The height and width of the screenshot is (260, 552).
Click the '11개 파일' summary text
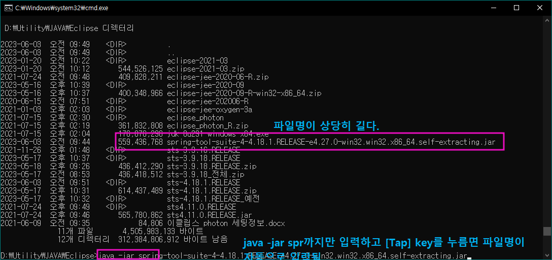click(75, 231)
